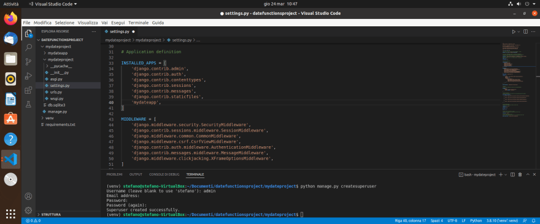The width and height of the screenshot is (540, 224).
Task: Open the Manage gear in activity bar
Action: 29,210
